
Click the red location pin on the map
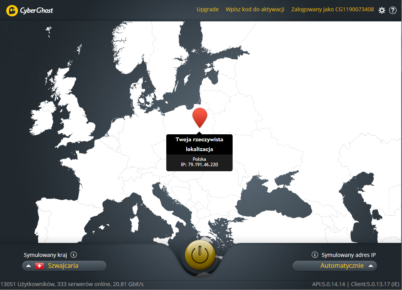(x=200, y=118)
